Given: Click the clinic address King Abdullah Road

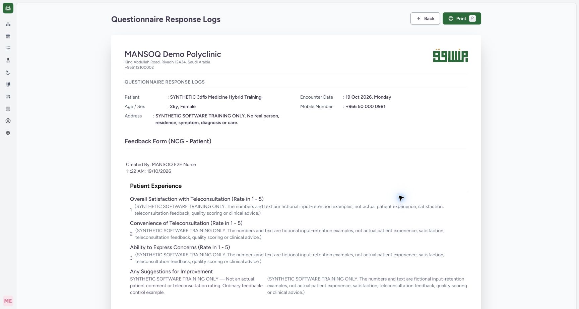Looking at the screenshot, I should click(x=167, y=62).
